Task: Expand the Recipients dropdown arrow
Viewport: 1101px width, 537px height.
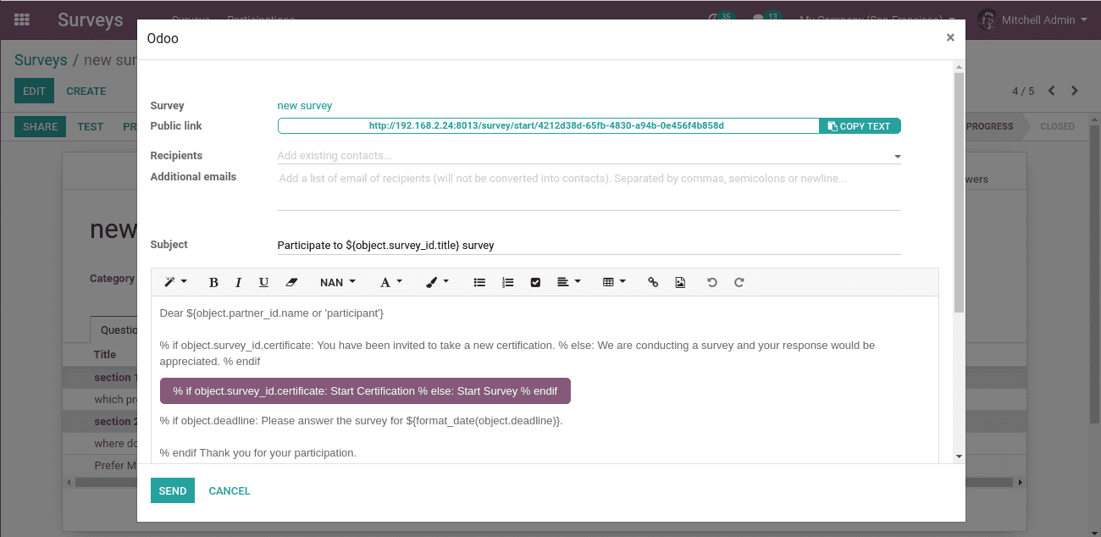Action: (x=897, y=157)
